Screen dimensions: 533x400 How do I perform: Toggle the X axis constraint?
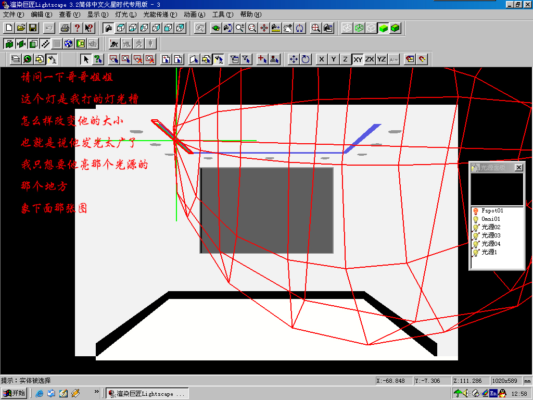tap(322, 59)
